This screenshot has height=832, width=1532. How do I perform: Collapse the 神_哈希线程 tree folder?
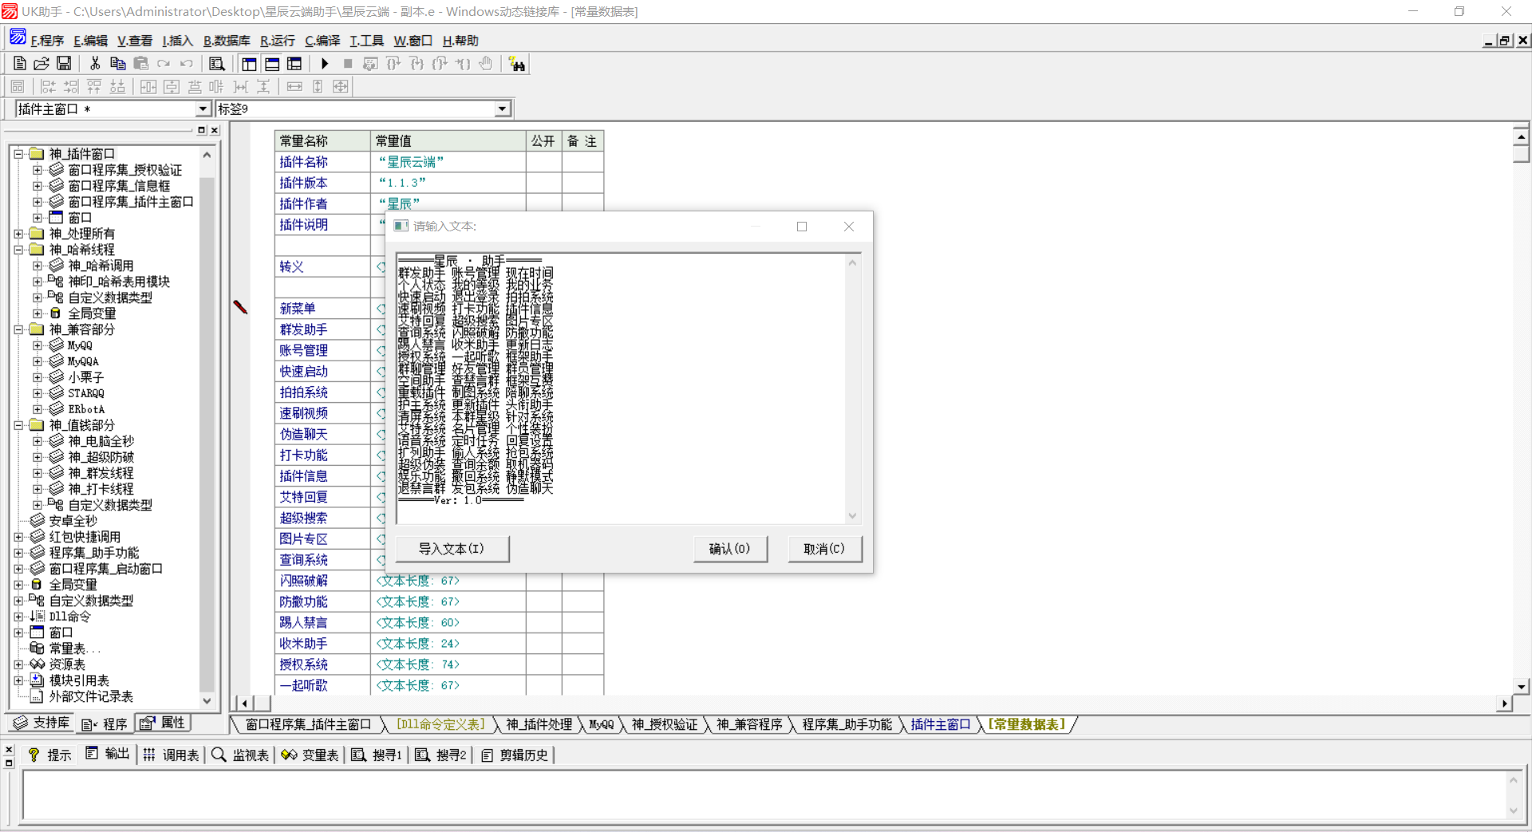click(18, 250)
